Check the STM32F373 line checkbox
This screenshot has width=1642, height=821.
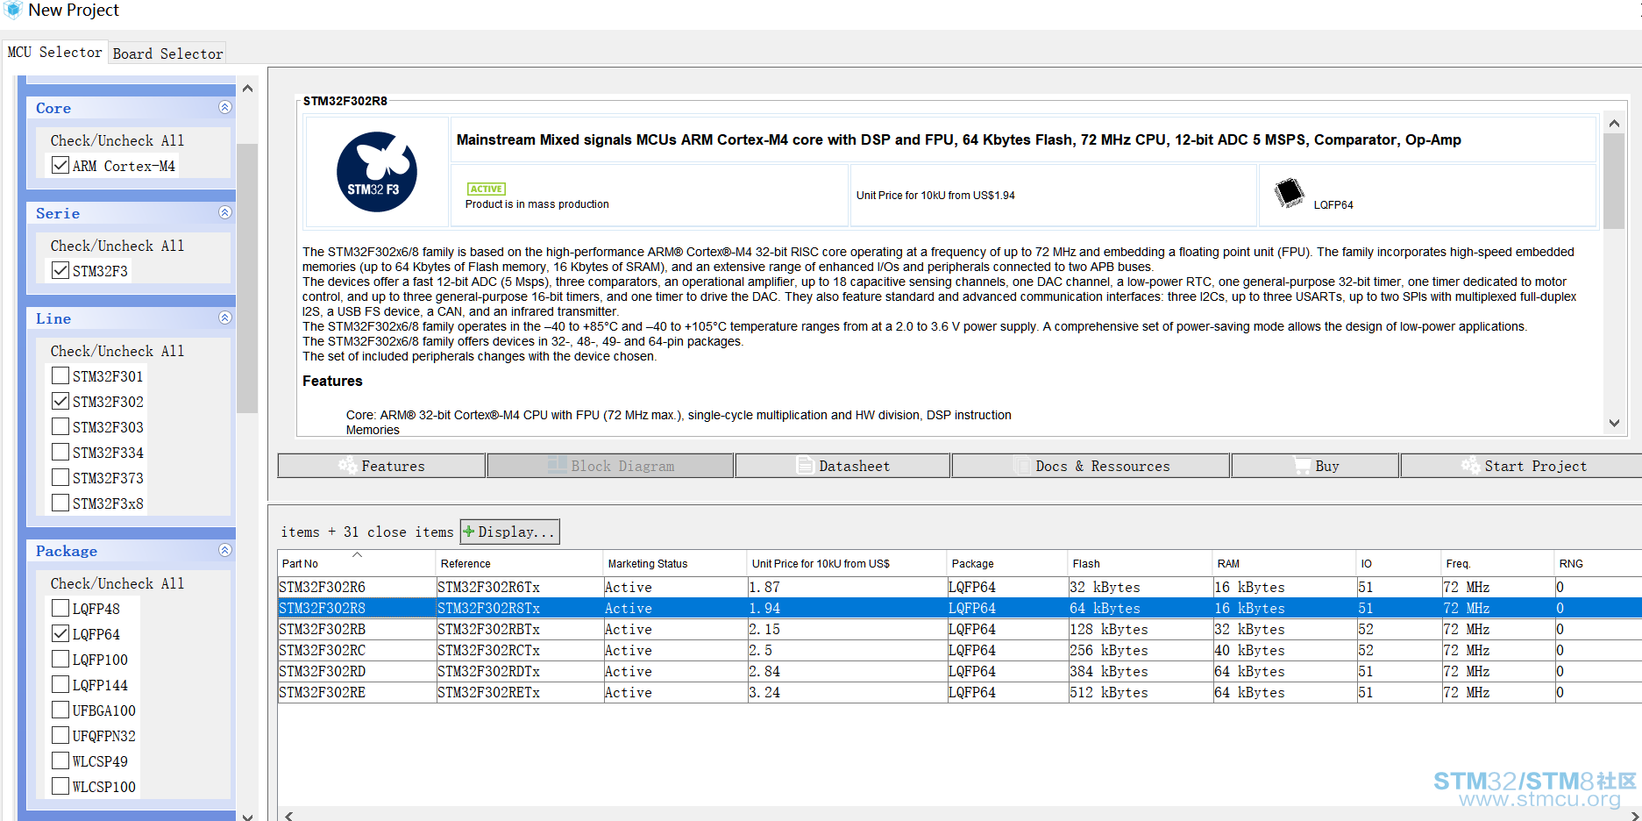coord(60,477)
